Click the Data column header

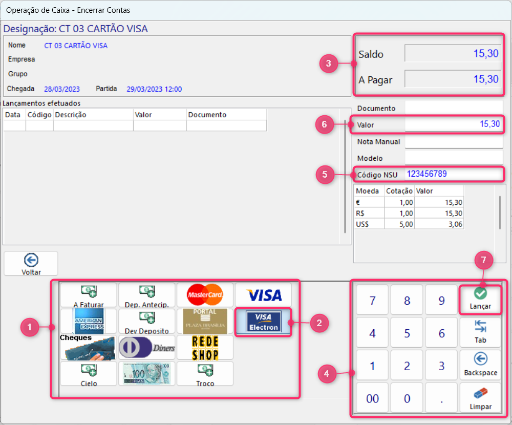point(14,115)
